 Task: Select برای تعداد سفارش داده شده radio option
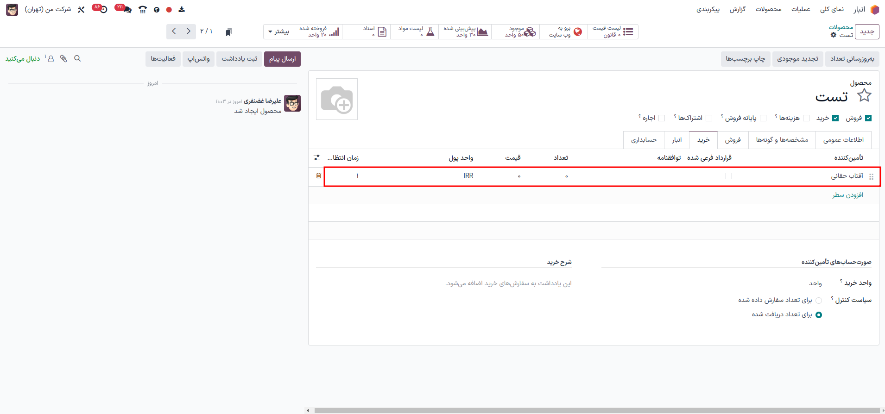(819, 301)
